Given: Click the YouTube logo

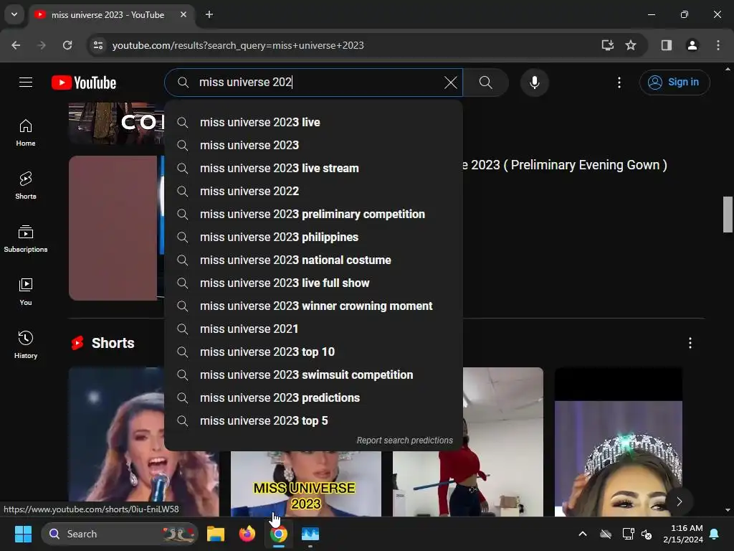Looking at the screenshot, I should coord(84,83).
